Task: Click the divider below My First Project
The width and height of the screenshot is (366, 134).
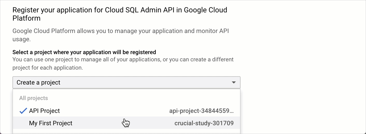Action: click(126, 133)
